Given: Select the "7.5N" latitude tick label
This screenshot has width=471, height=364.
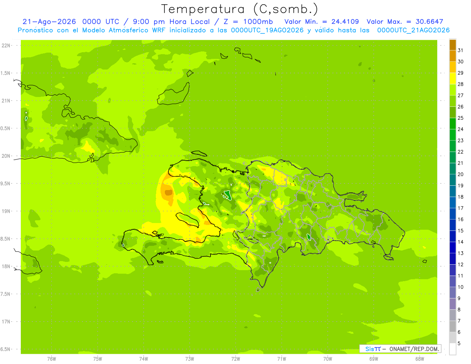Looking at the screenshot, I should point(6,294).
